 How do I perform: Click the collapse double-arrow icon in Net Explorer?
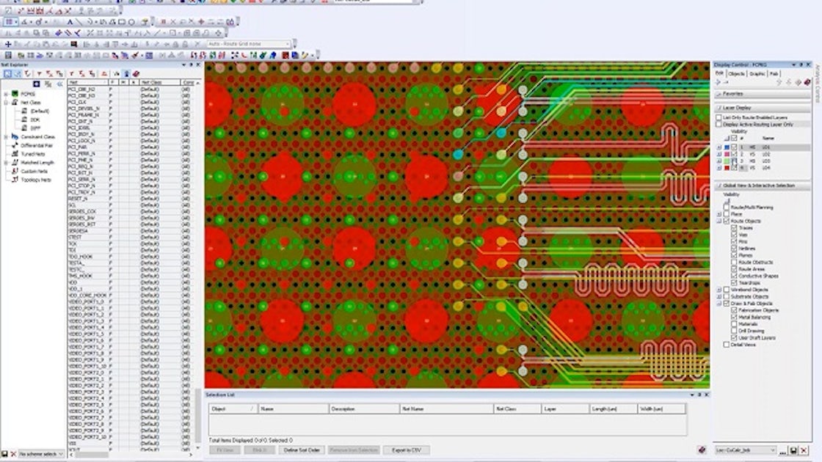59,84
